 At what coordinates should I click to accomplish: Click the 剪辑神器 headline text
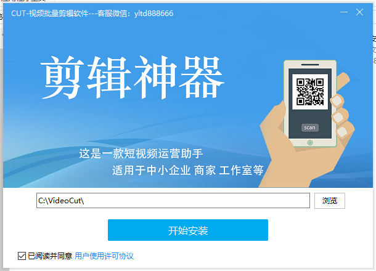133,77
